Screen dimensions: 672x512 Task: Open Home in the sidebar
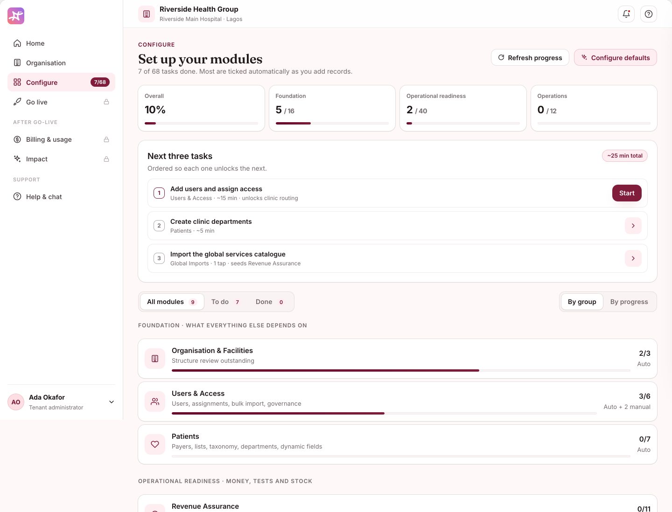(61, 43)
